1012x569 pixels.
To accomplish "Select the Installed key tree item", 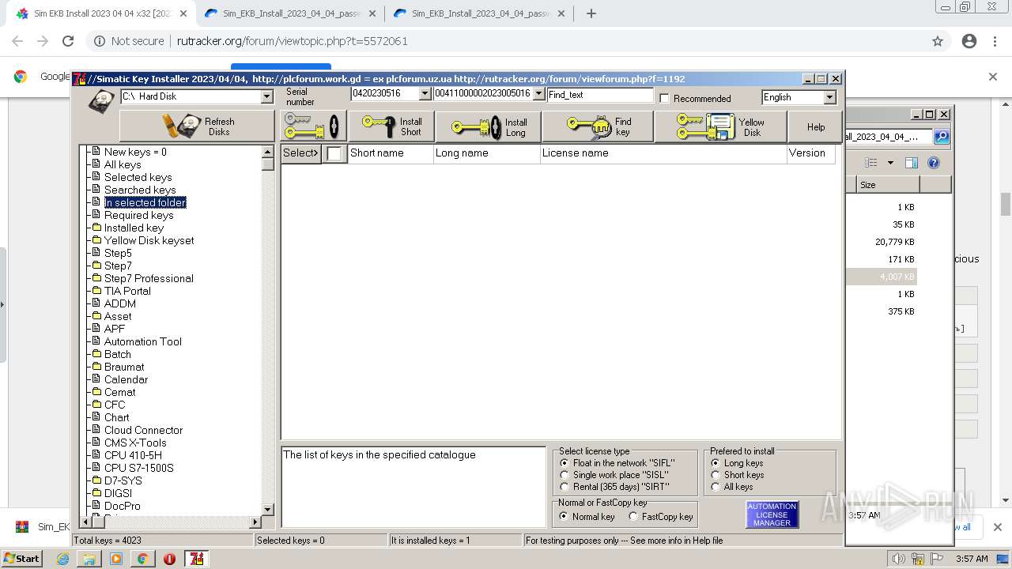I will pyautogui.click(x=134, y=228).
